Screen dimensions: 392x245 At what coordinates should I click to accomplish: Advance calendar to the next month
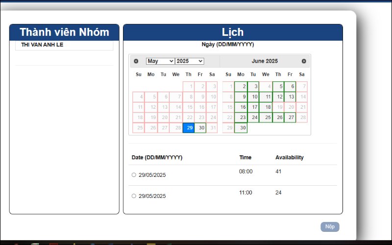(x=304, y=61)
